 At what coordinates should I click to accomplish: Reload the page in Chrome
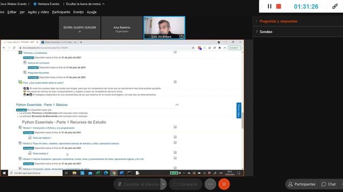tap(14, 47)
